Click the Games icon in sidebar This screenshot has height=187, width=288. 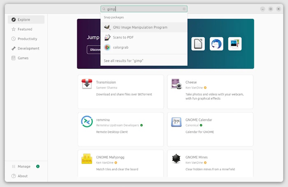point(14,58)
